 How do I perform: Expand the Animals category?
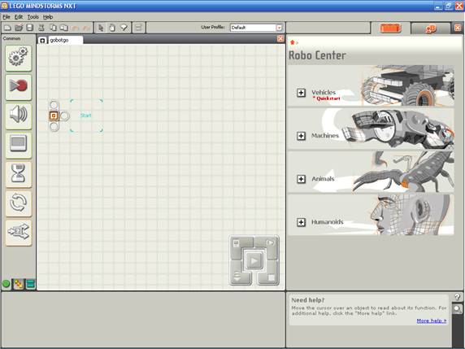(x=301, y=179)
